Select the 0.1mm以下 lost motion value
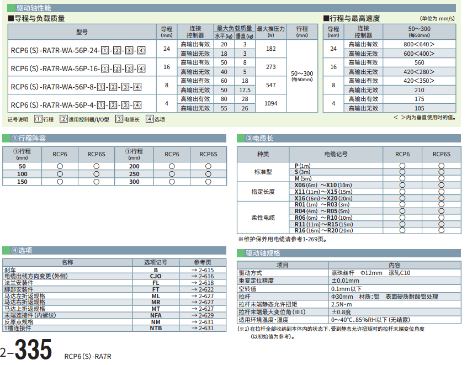467x365 pixels. (346, 289)
